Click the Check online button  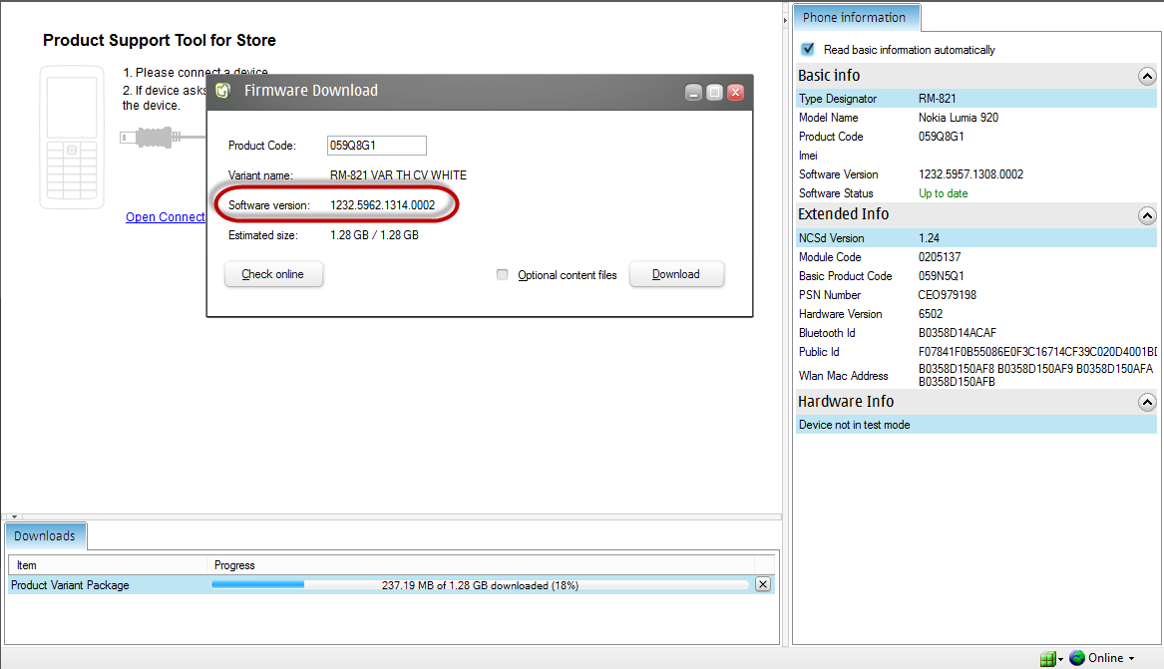coord(273,274)
